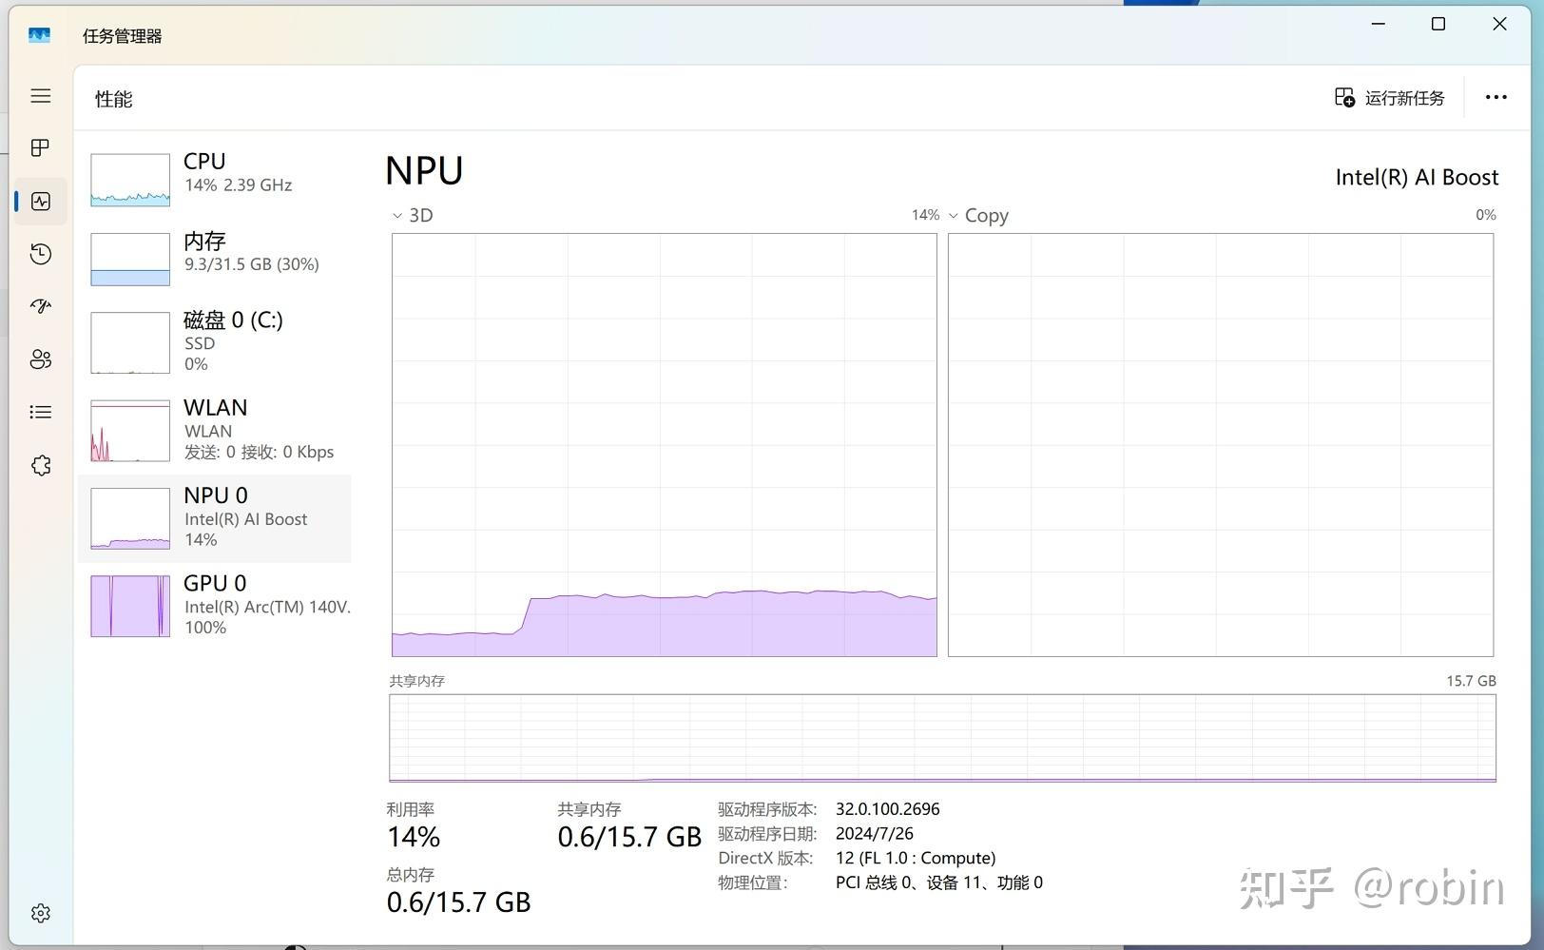Switch to the WLAN performance view
1544x950 pixels.
(x=219, y=428)
